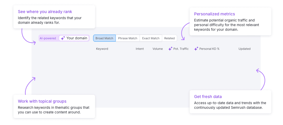Click the AI-powered label
Screen dimensions: 283x125
(48, 38)
